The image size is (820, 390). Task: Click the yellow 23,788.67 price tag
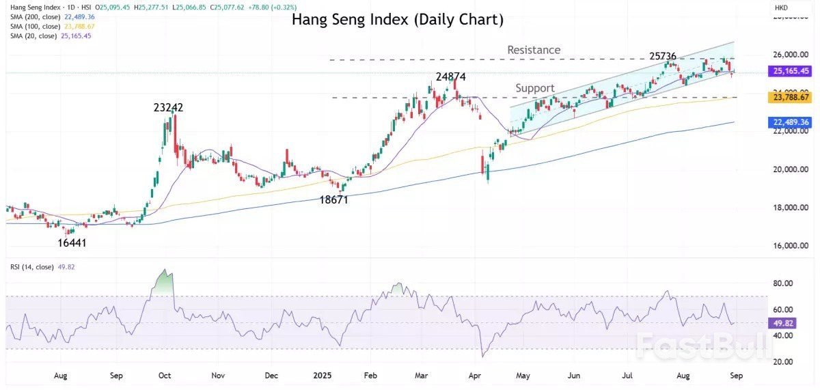[791, 98]
